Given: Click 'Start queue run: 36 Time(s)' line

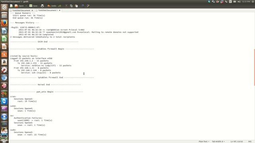Looking at the screenshot, I should [x=29, y=15].
